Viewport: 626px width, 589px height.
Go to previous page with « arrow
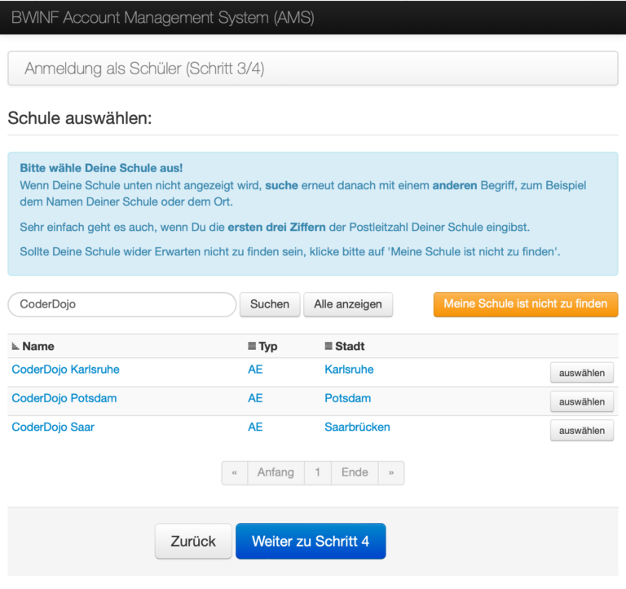(235, 473)
